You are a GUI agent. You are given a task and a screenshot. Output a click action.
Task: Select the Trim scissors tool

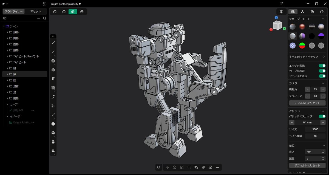pyautogui.click(x=53, y=106)
